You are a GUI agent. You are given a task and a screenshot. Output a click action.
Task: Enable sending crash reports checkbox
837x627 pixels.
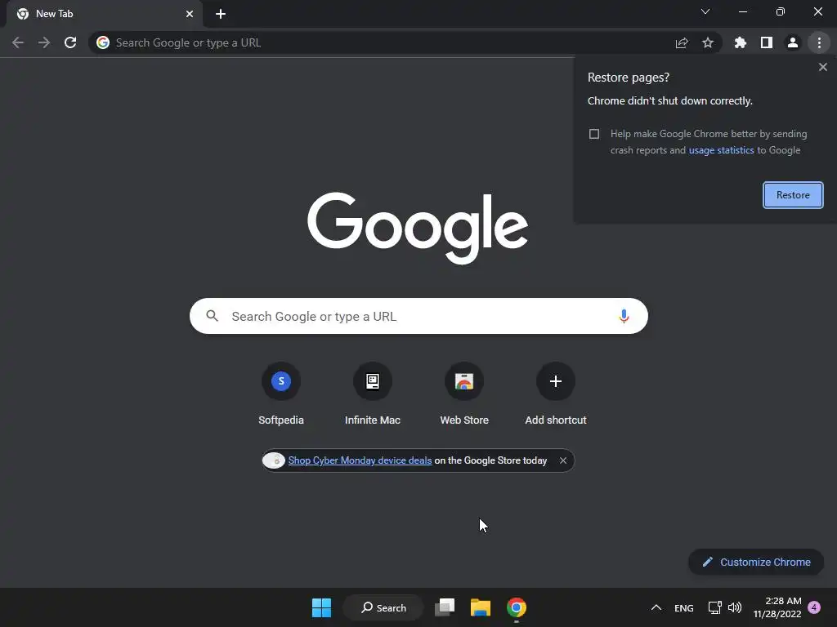click(594, 134)
